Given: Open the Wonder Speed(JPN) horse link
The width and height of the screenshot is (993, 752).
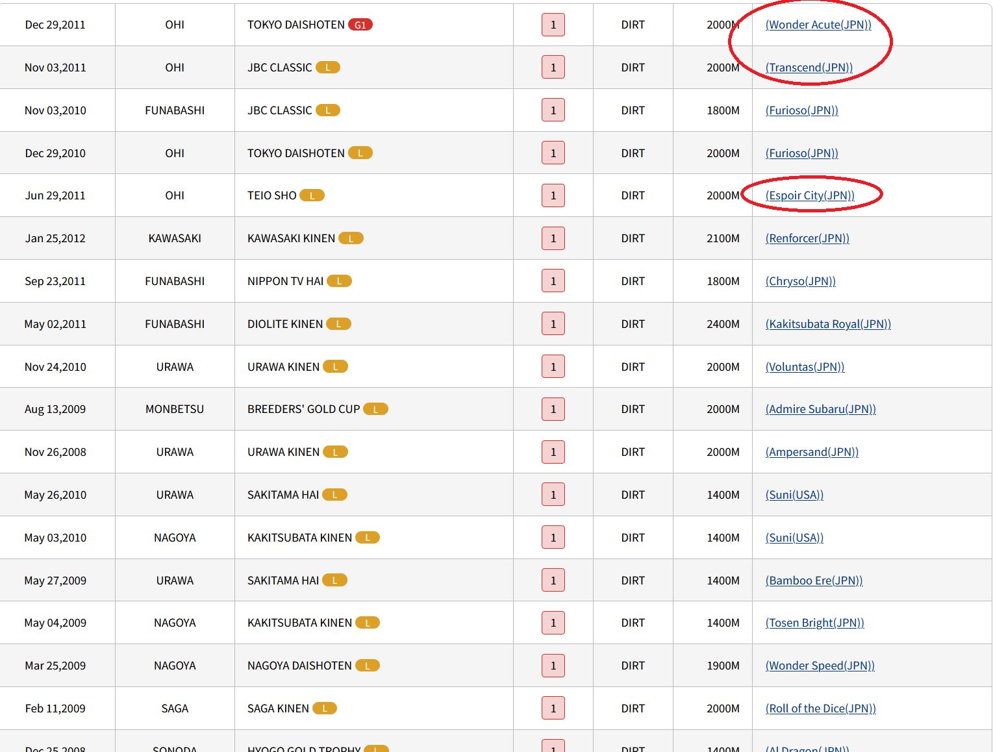Looking at the screenshot, I should pos(820,666).
